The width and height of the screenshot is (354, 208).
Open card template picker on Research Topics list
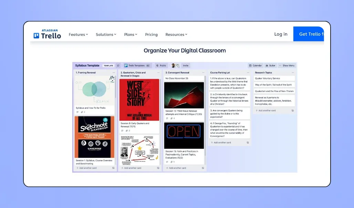point(292,110)
